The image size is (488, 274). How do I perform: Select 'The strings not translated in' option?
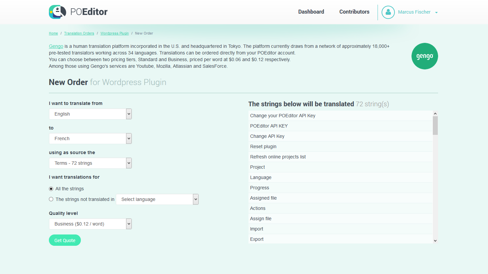click(x=51, y=199)
